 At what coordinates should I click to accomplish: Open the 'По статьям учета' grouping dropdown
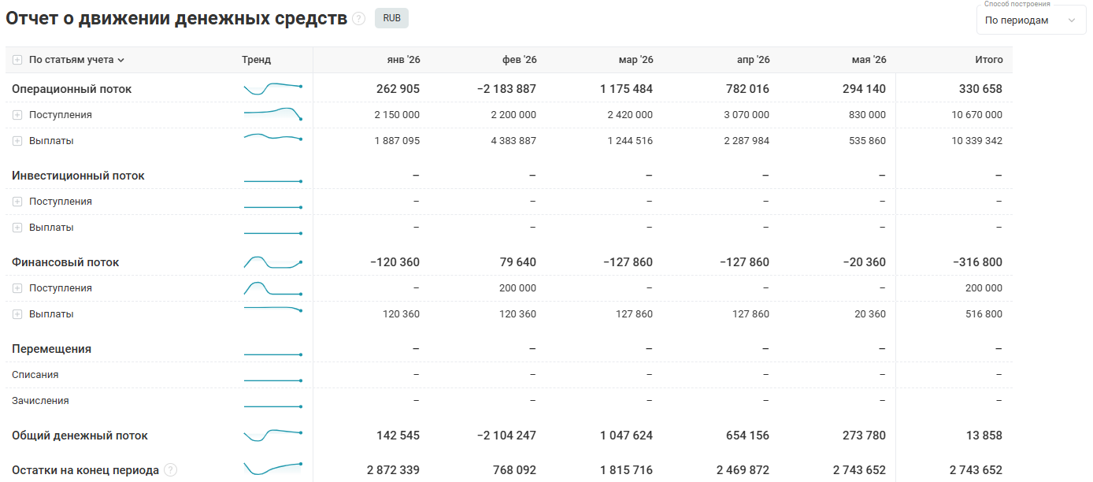pos(77,60)
